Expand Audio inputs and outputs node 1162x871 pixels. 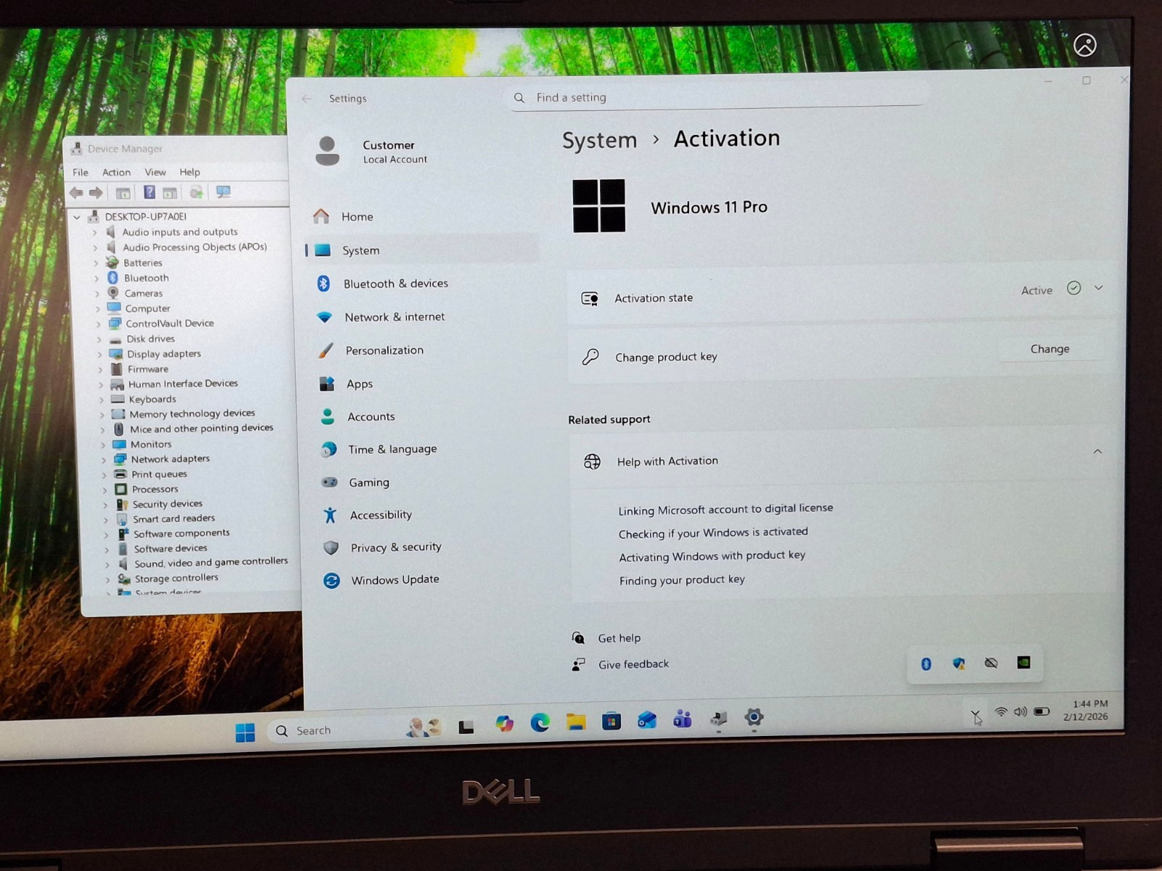(94, 232)
